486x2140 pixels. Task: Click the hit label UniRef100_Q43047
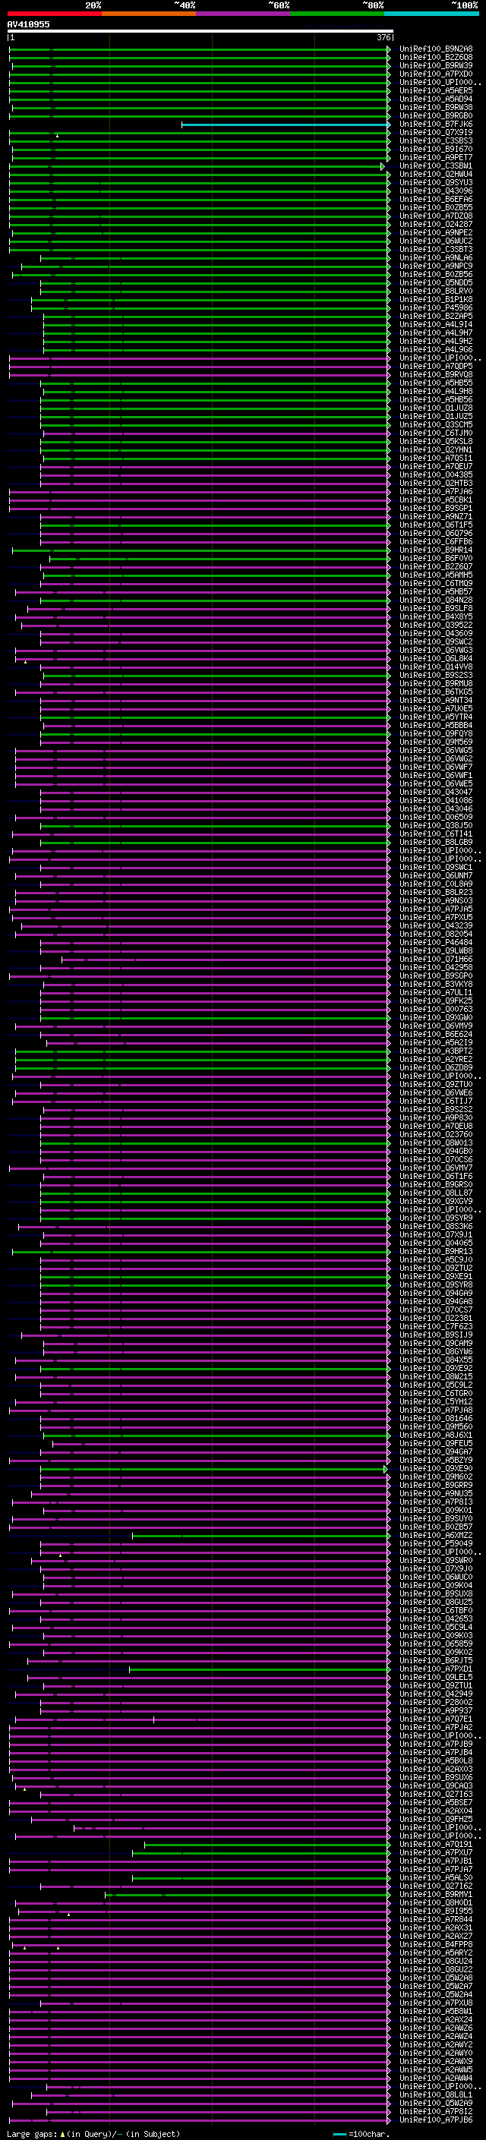[436, 792]
